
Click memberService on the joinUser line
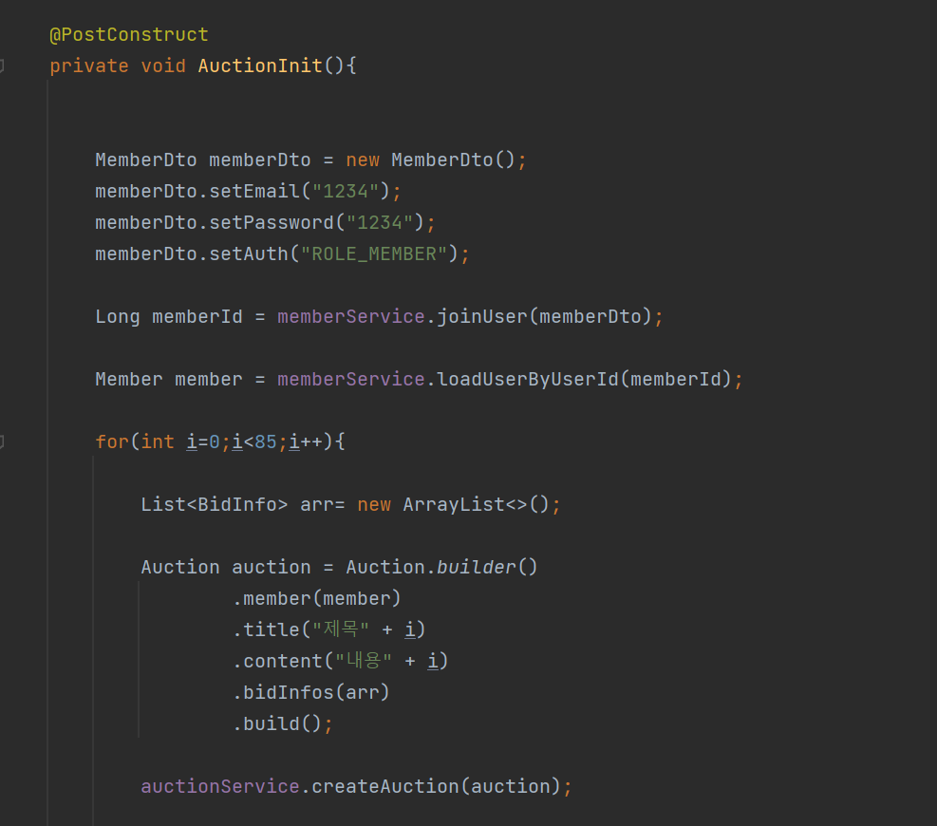pos(350,317)
